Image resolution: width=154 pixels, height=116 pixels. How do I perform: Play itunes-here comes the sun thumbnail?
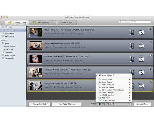coord(36,85)
